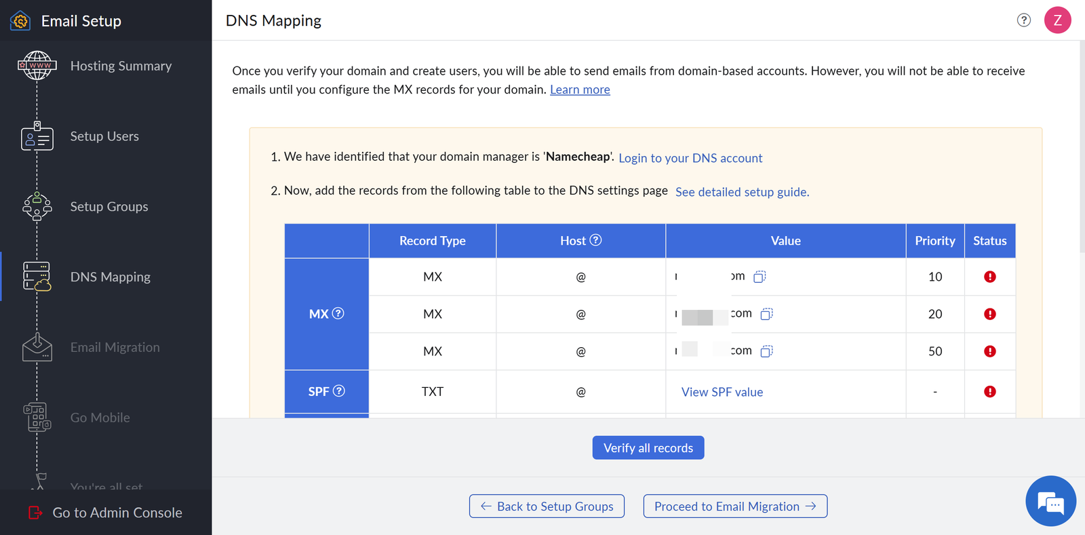Click the page vertical scrollbar

1082,147
